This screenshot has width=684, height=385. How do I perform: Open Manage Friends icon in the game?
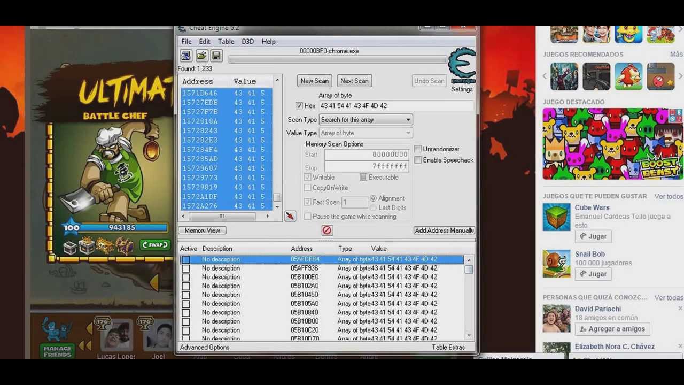tap(57, 338)
